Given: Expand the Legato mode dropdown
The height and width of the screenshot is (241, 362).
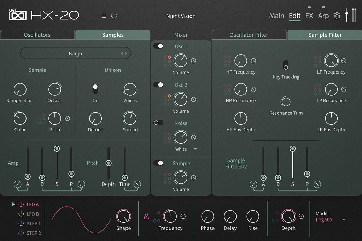Looking at the screenshot, I should [x=344, y=220].
